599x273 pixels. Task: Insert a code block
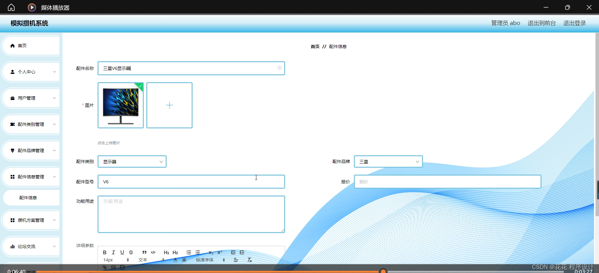click(153, 252)
